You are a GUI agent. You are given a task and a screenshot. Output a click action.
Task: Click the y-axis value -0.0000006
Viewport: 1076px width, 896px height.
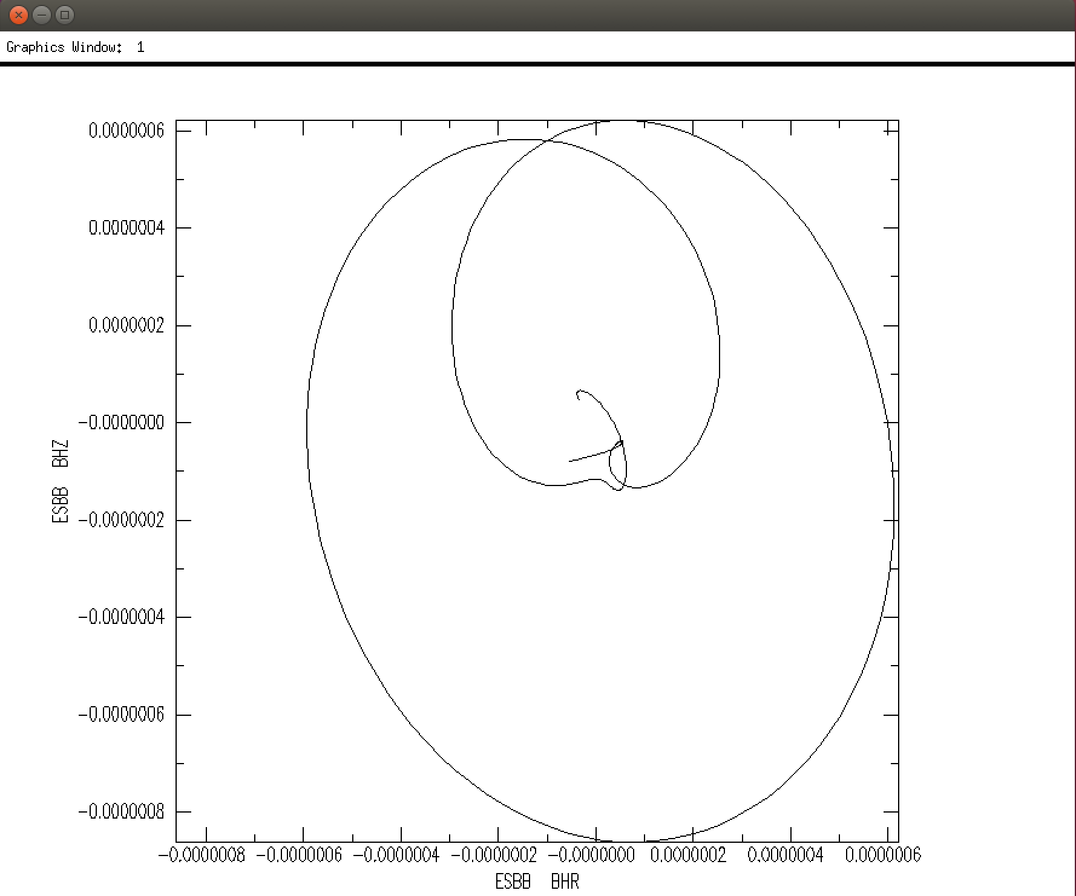[x=121, y=715]
